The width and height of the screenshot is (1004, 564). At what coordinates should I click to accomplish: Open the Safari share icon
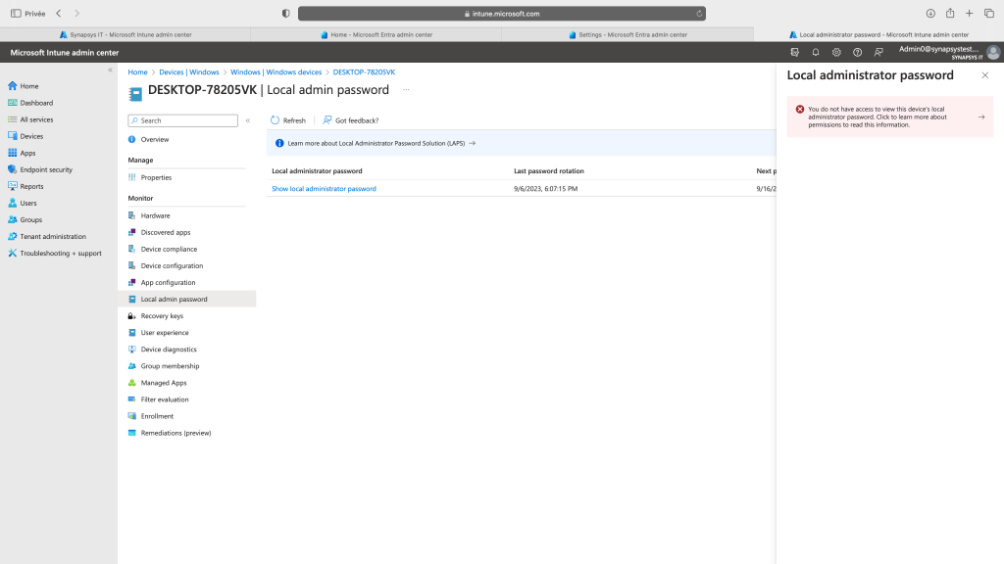point(949,14)
